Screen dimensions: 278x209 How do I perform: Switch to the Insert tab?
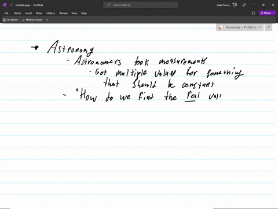click(28, 13)
